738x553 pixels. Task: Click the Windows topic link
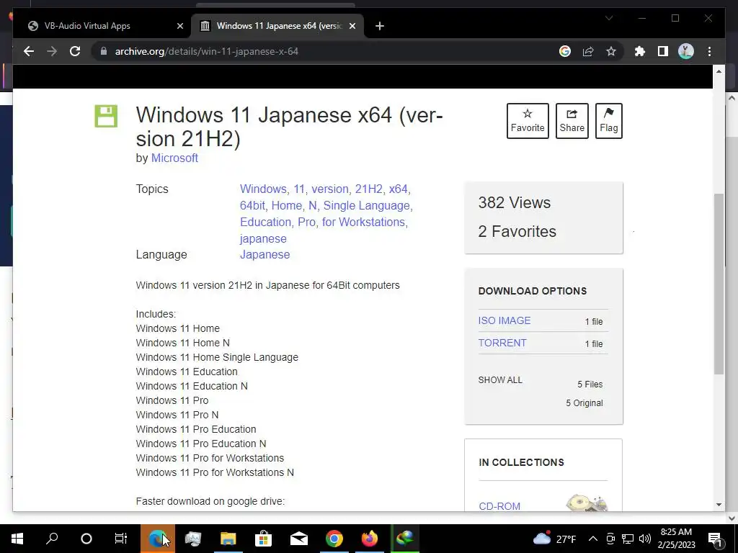pos(263,189)
